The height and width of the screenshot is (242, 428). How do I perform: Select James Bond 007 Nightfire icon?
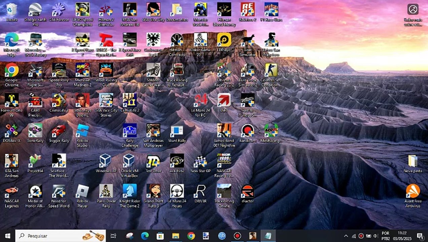224,135
